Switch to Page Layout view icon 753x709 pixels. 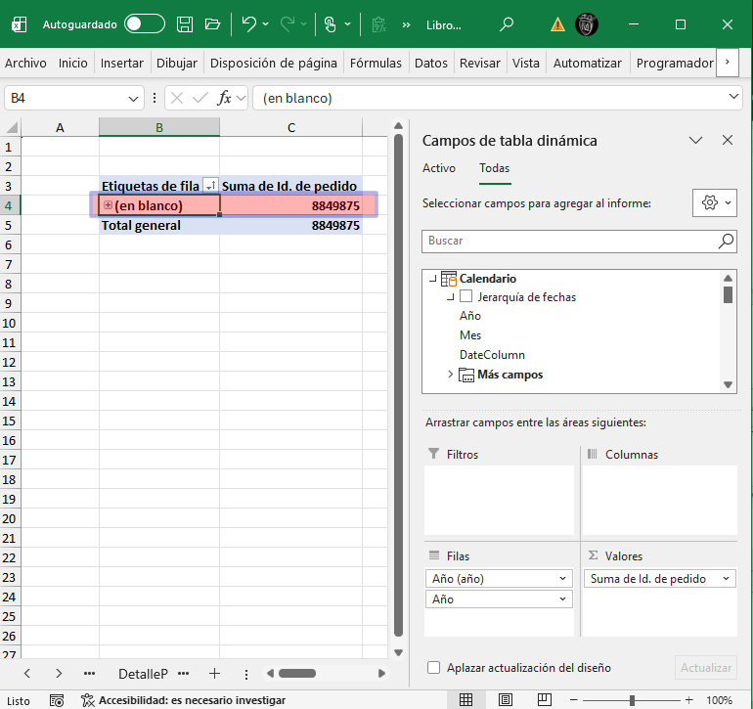[505, 700]
